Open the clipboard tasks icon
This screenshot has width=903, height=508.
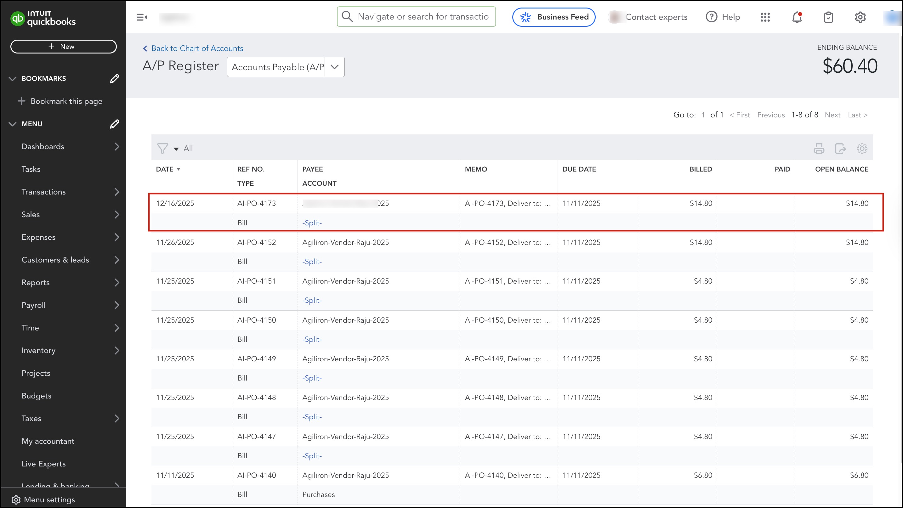tap(828, 17)
